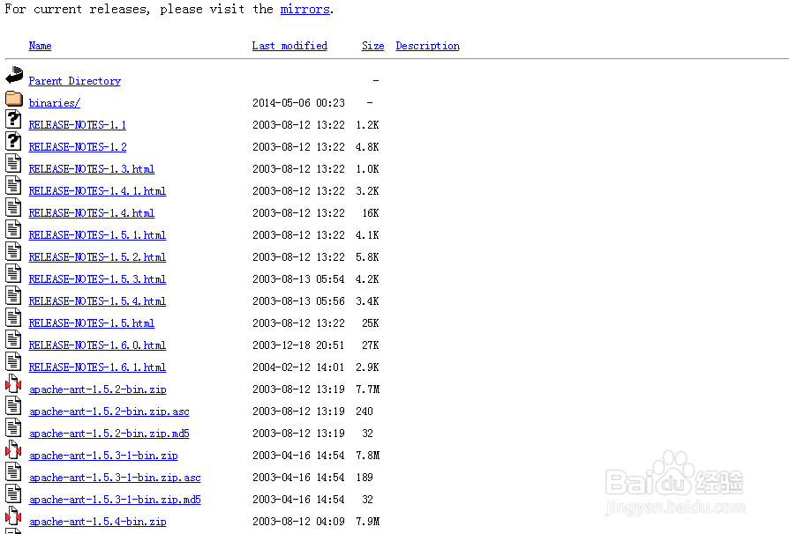Download apache-ant-1.5.2-bin.zip

coord(98,389)
